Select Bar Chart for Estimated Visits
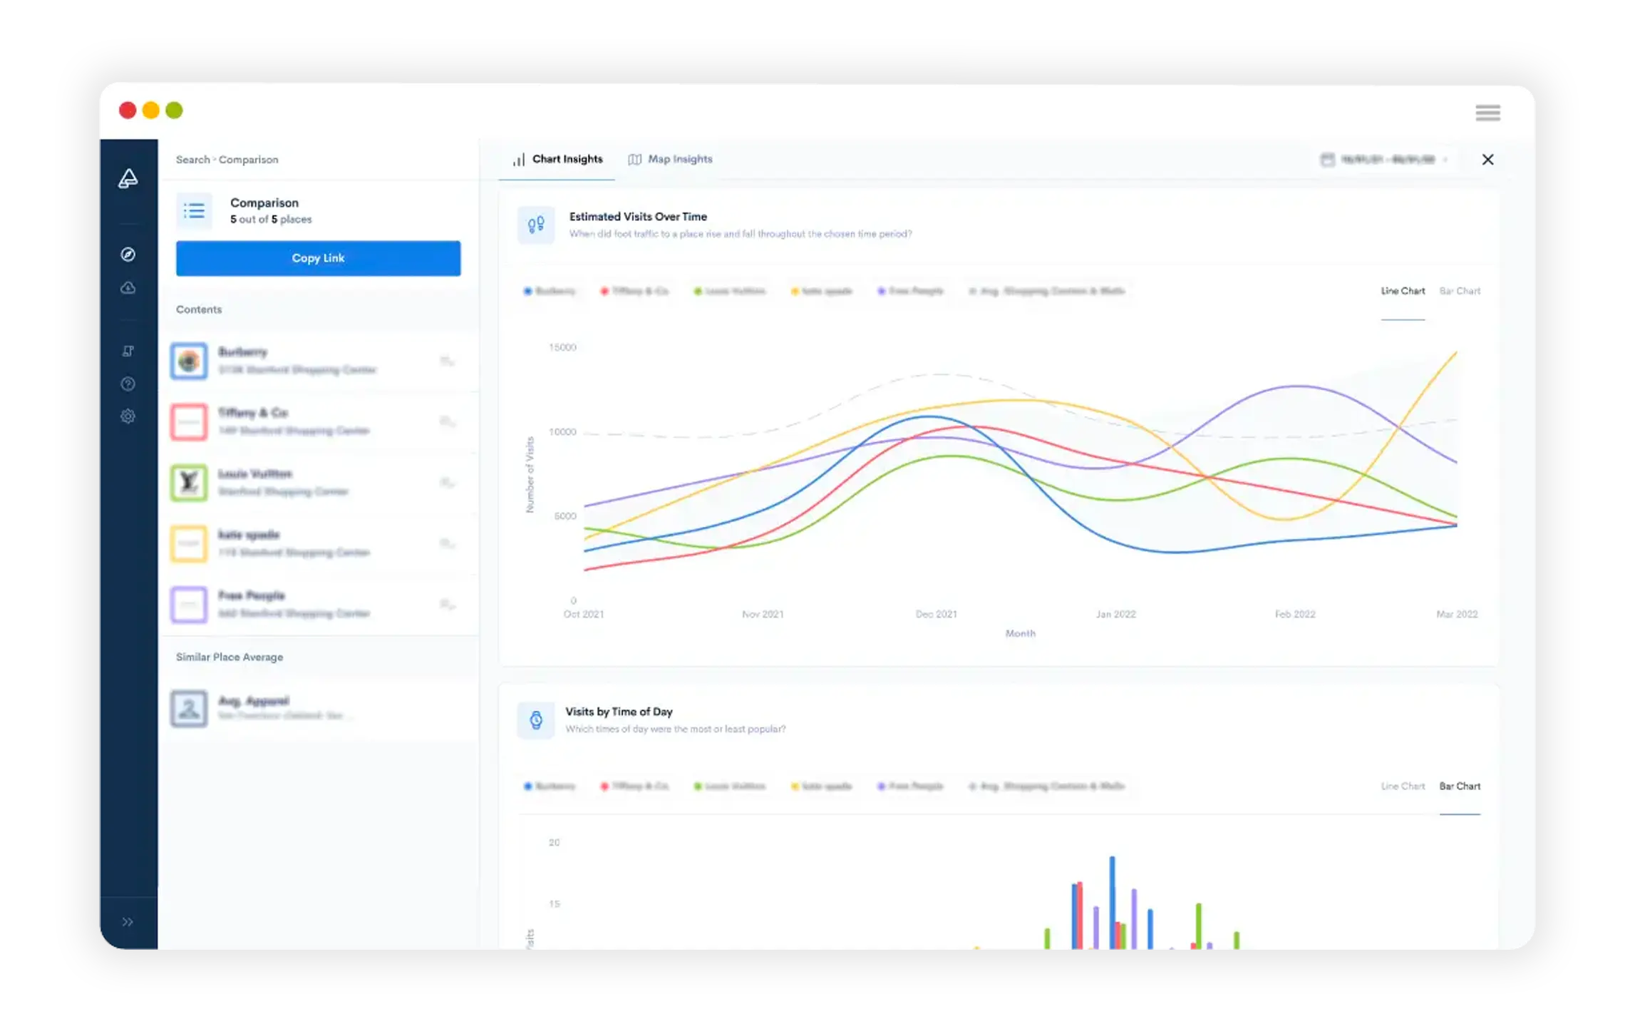1635x1031 pixels. click(x=1460, y=291)
